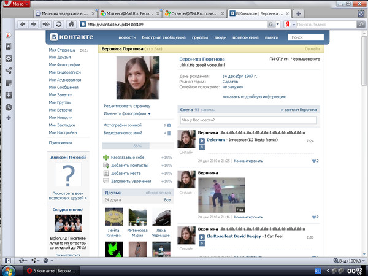The width and height of the screenshot is (368, 276).
Task: Click показать подробную информацию link
Action: pyautogui.click(x=255, y=97)
